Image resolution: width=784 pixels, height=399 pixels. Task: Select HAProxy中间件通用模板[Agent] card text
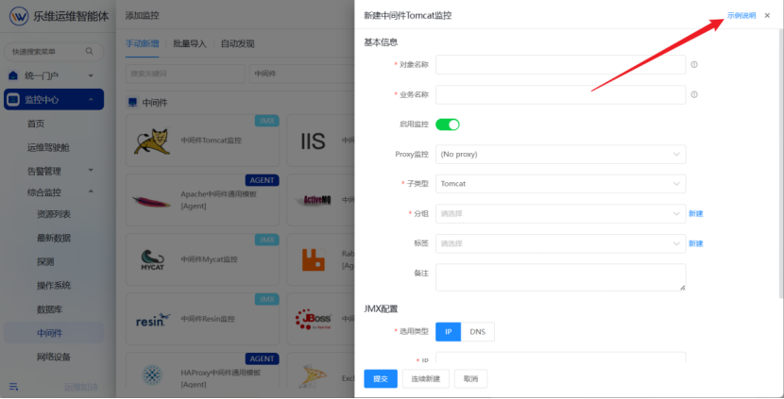(220, 378)
